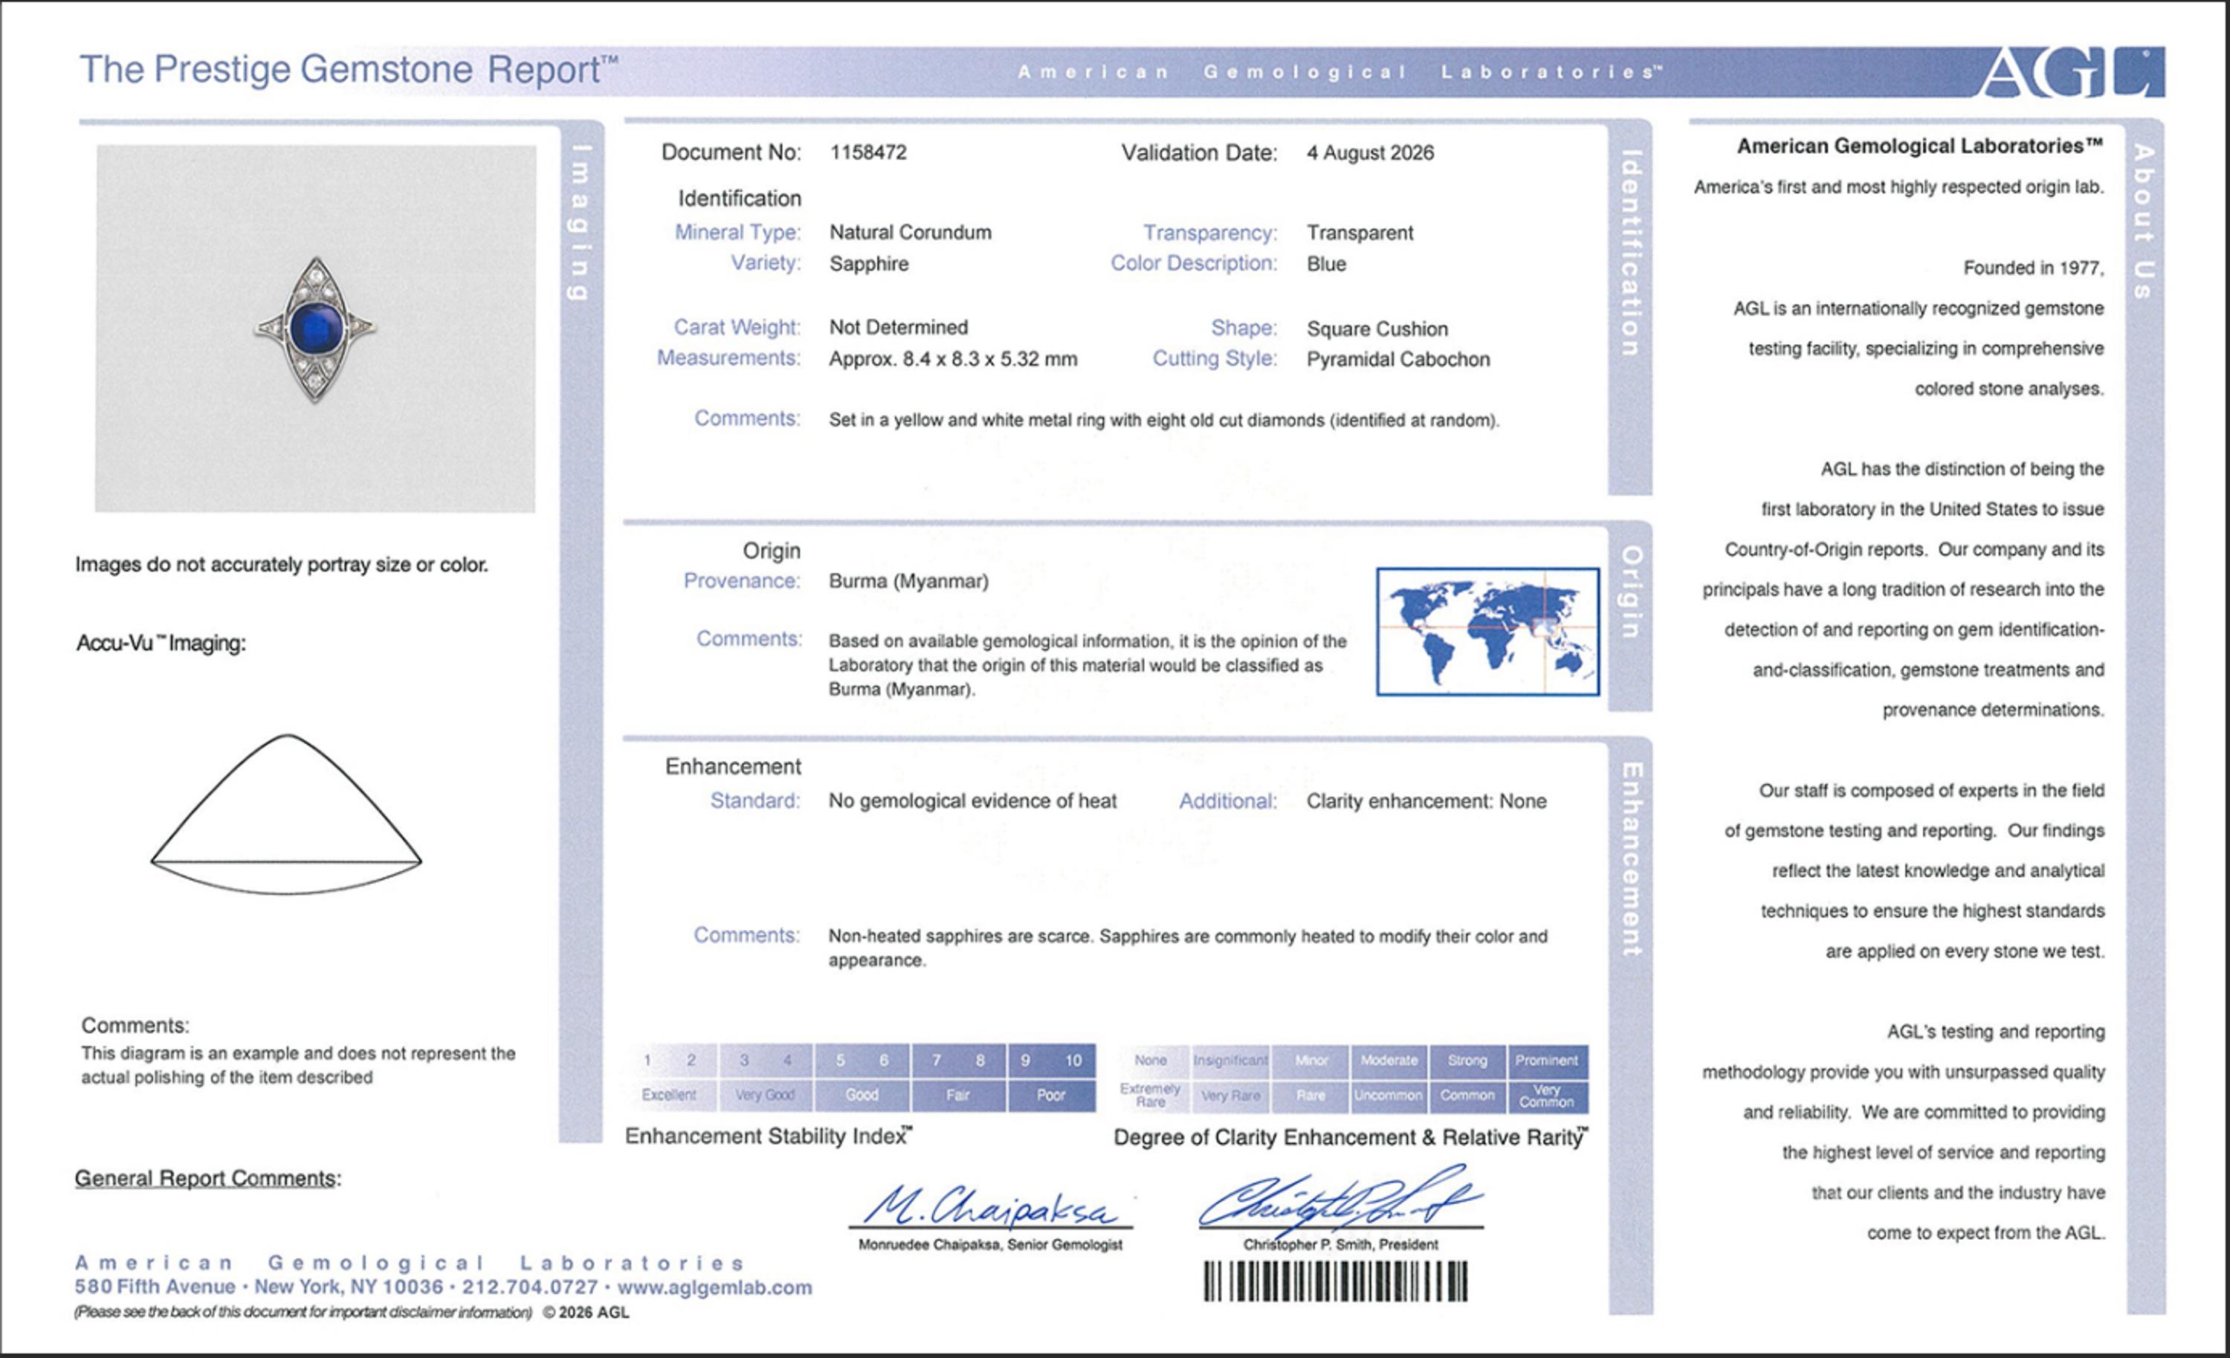Select the transparency value 'Transparent'
Viewport: 2230px width, 1358px height.
click(x=1360, y=233)
